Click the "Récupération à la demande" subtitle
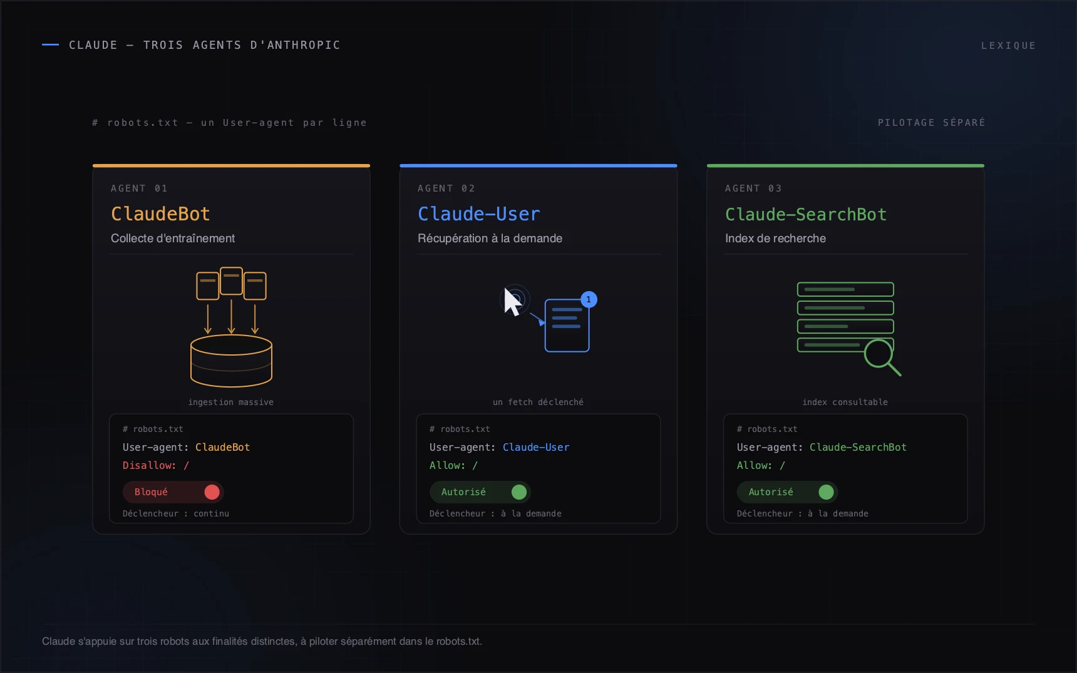 [490, 239]
